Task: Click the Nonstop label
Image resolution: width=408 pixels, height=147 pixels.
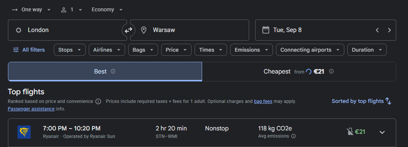Action: (217, 129)
